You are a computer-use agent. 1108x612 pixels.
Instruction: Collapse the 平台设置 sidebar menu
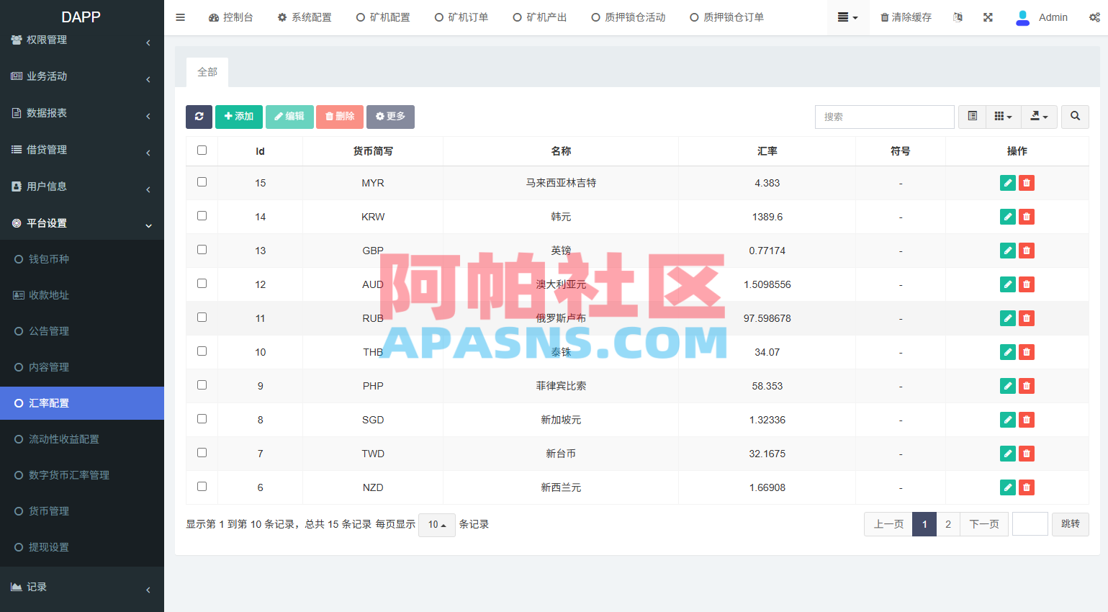click(82, 223)
